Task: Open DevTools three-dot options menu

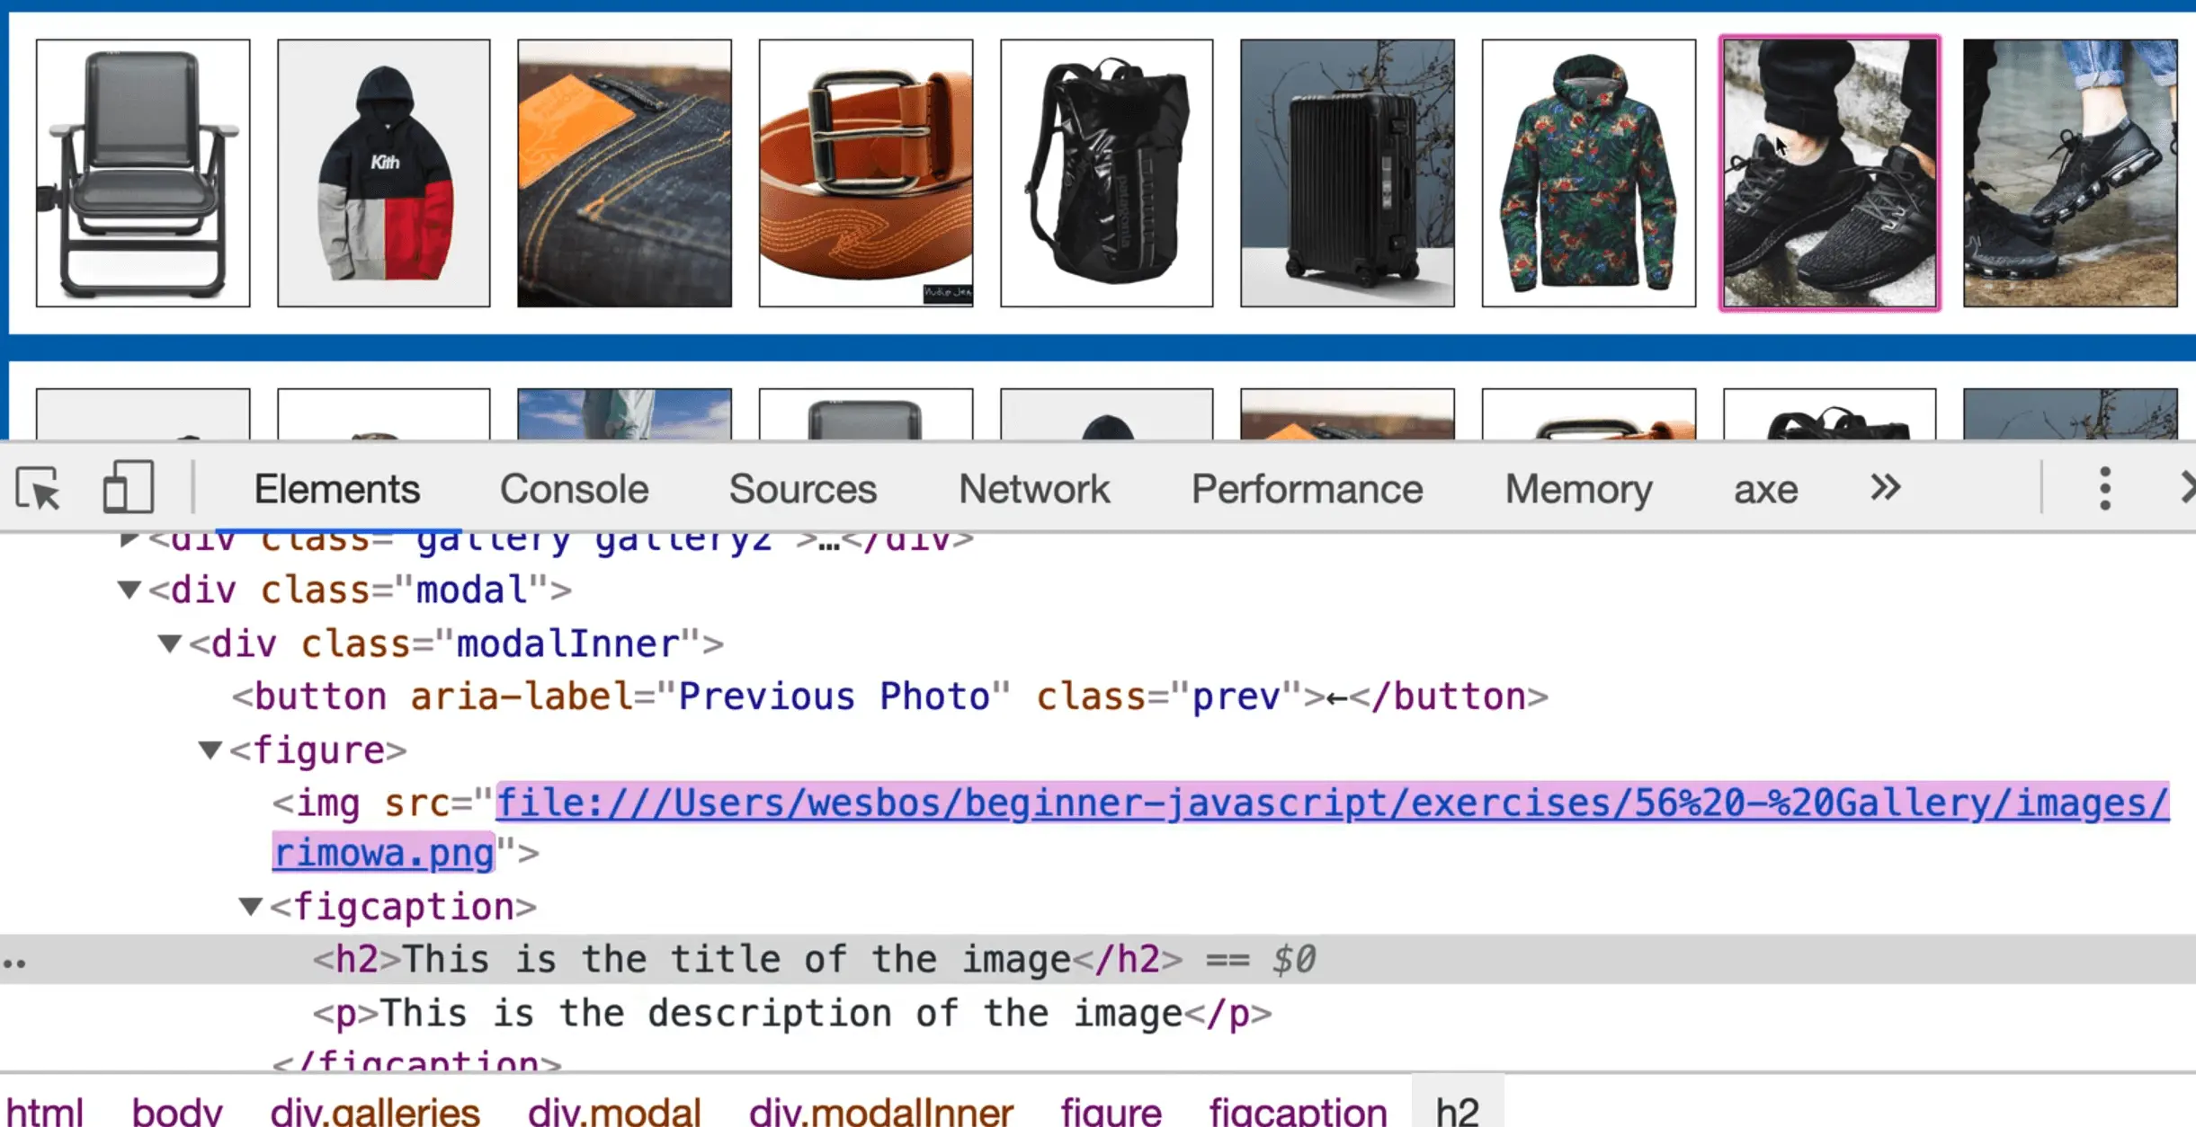Action: click(x=2104, y=489)
